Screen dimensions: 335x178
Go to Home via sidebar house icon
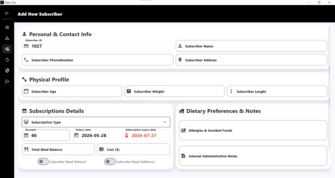(7, 27)
